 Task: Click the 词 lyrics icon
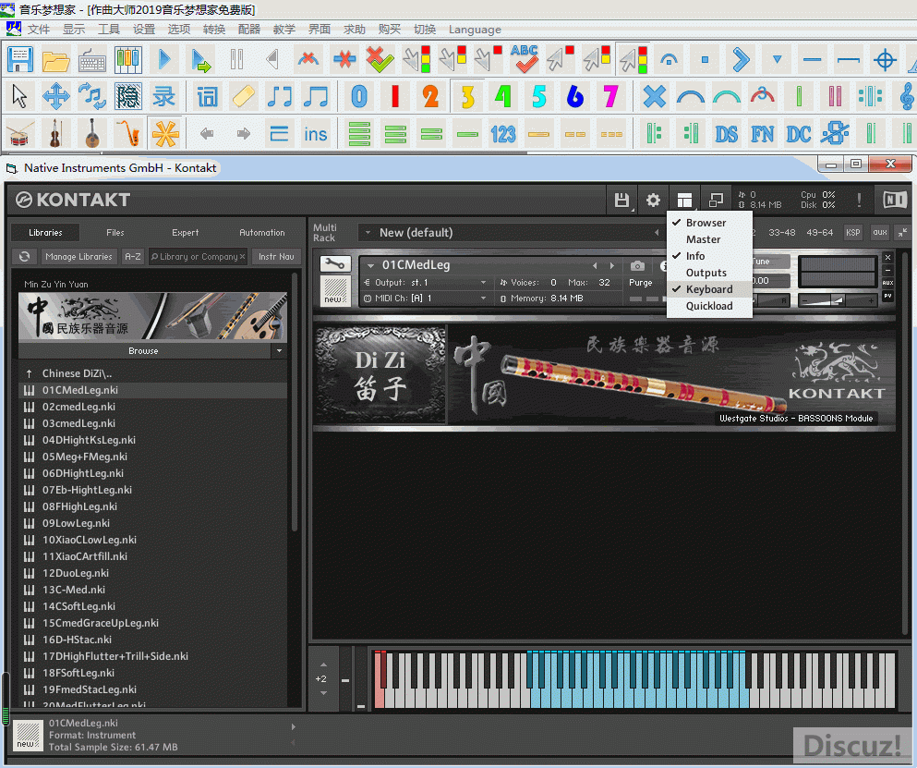(207, 97)
